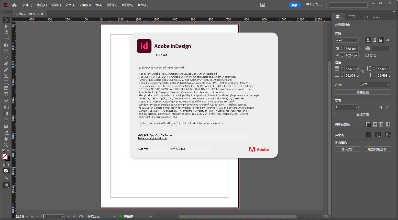This screenshot has height=220, width=398.
Task: Select the Vertical Grid tool
Action: click(6, 94)
